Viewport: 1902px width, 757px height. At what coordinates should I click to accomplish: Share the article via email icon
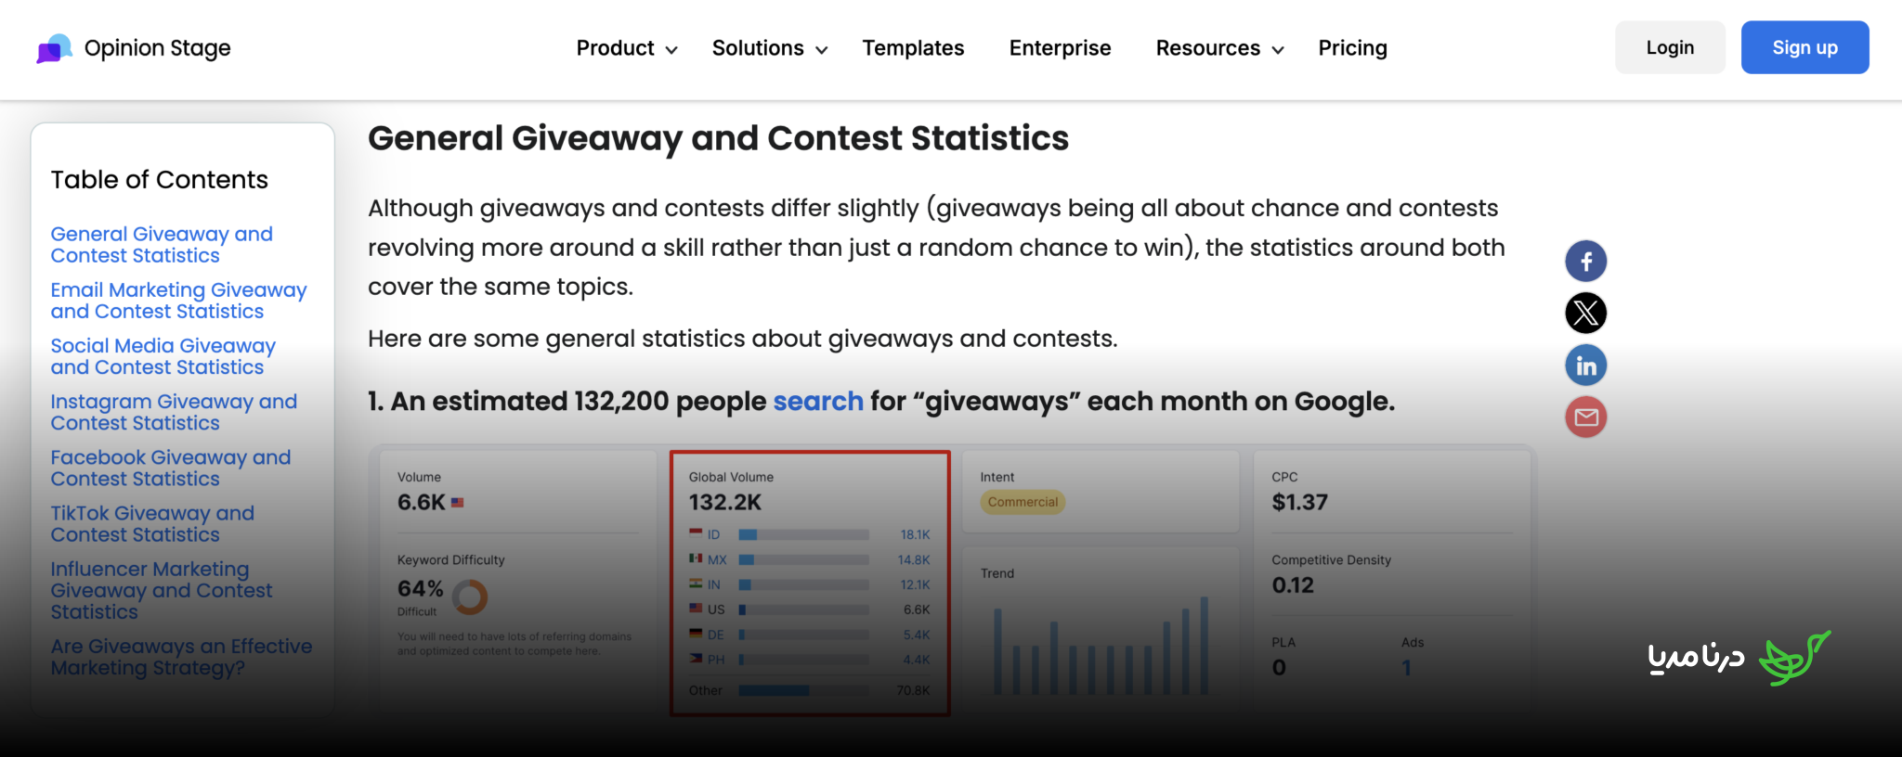point(1586,417)
